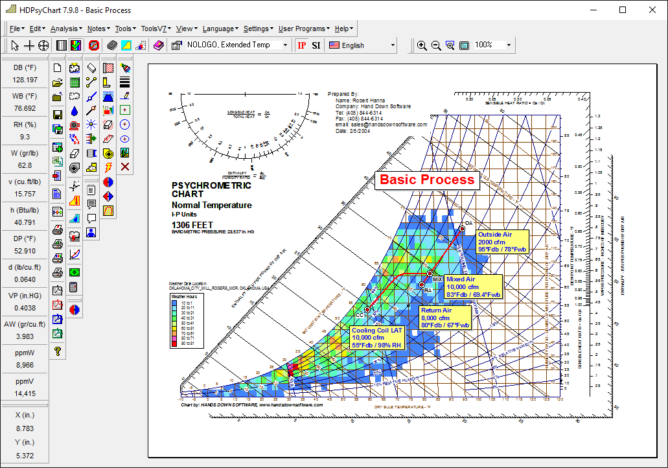The image size is (668, 468).
Task: Click the floppy disk save icon
Action: [58, 113]
